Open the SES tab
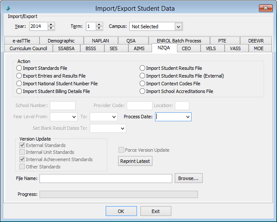This screenshot has width=277, height=222. (113, 48)
